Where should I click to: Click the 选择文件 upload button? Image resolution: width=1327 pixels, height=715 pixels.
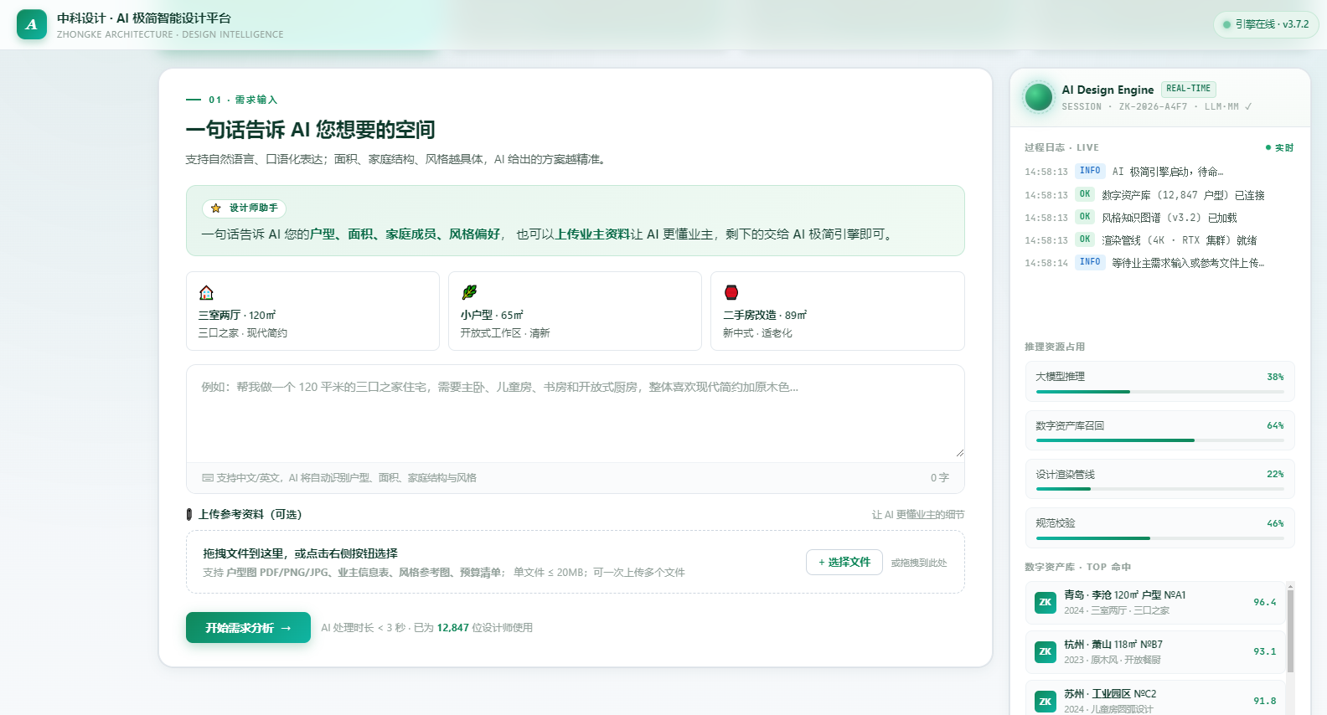[844, 563]
